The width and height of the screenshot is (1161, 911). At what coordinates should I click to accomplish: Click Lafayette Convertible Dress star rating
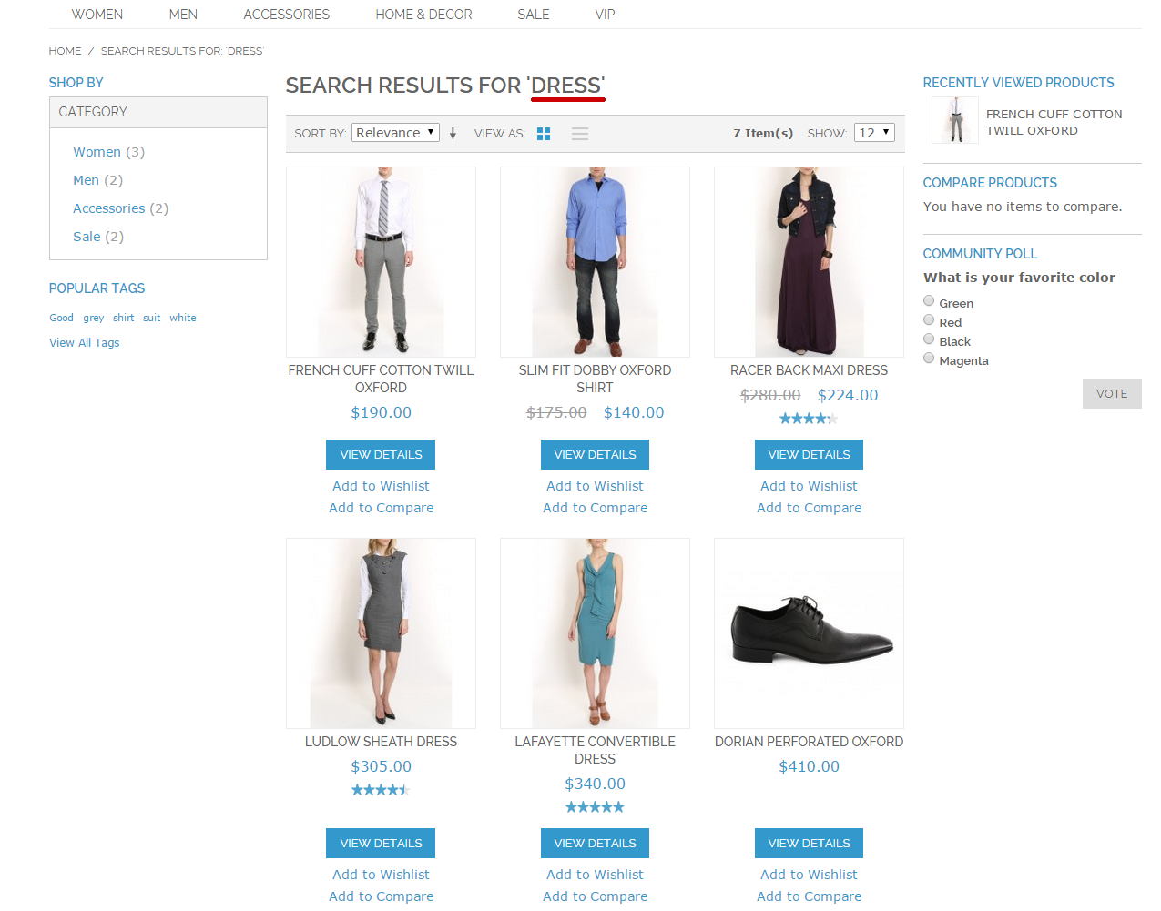[595, 807]
